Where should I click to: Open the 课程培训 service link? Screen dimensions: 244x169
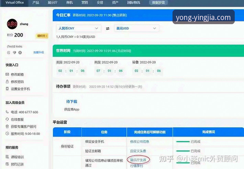(17, 157)
